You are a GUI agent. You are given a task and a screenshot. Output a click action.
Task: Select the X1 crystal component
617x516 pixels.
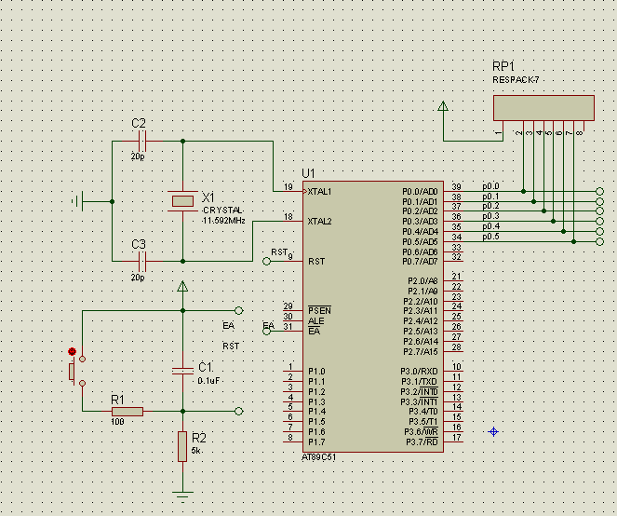(182, 201)
